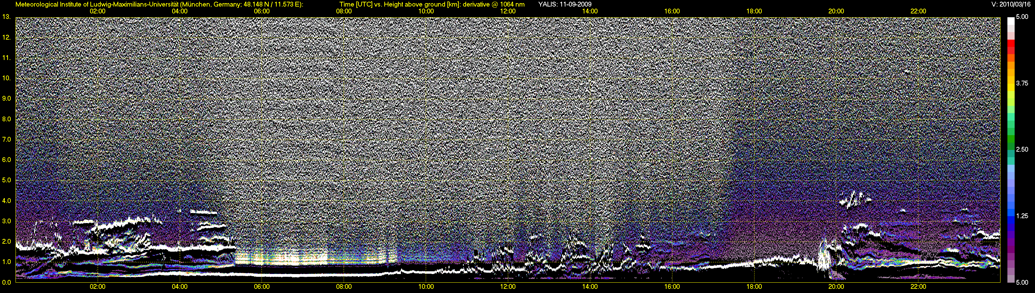Select the 2.50 colorbar value label
Viewport: 1035px width, 293px height.
click(1022, 149)
